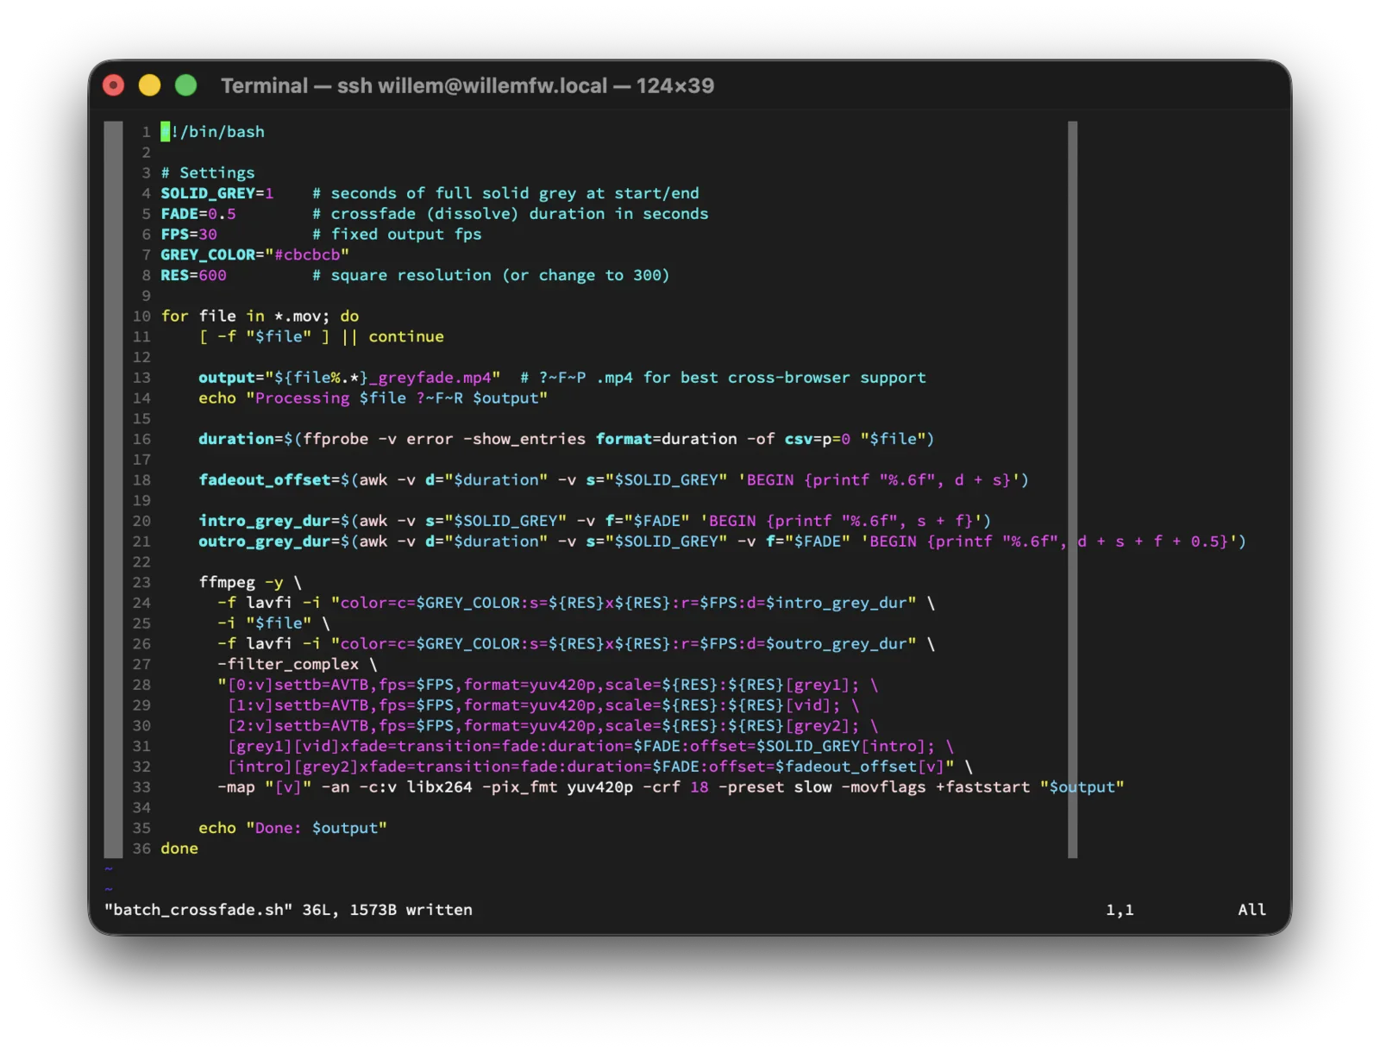1380x1052 pixels.
Task: Click the lavfi line using $outro_grey_dur
Action: pos(576,644)
